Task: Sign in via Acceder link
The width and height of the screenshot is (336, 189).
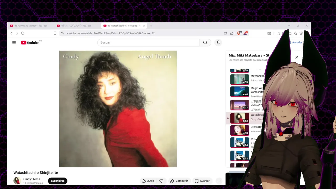Action: tap(297, 42)
